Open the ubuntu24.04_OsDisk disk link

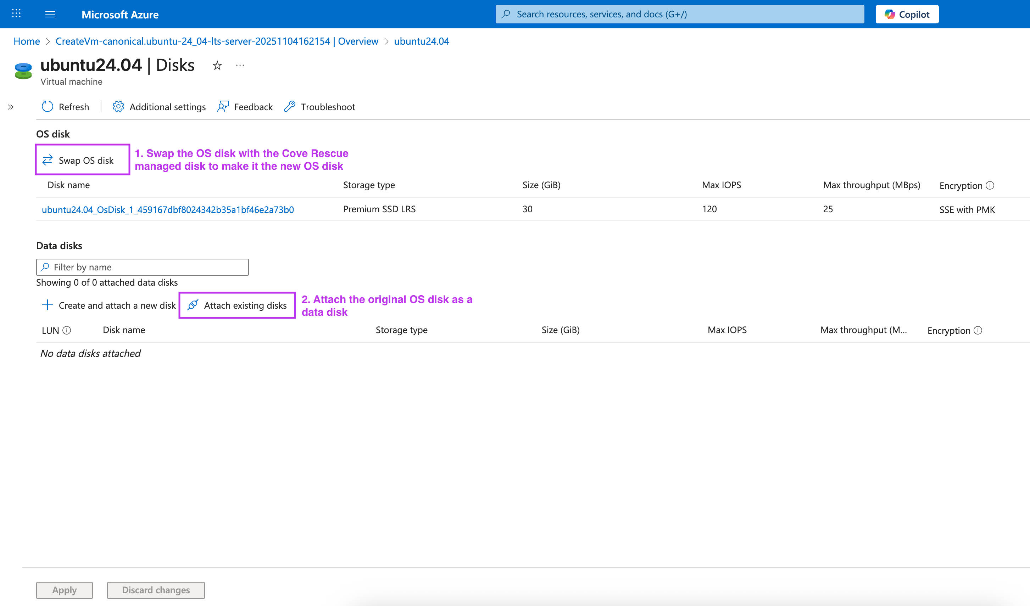(x=168, y=210)
